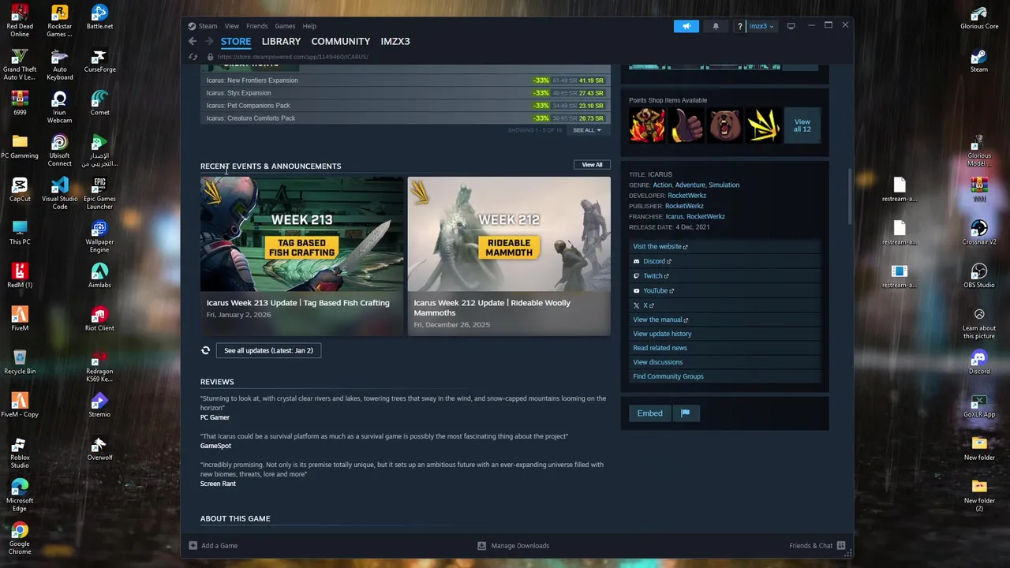Click the Adventure genre link
Screen dimensions: 1010x568
pyautogui.click(x=690, y=185)
